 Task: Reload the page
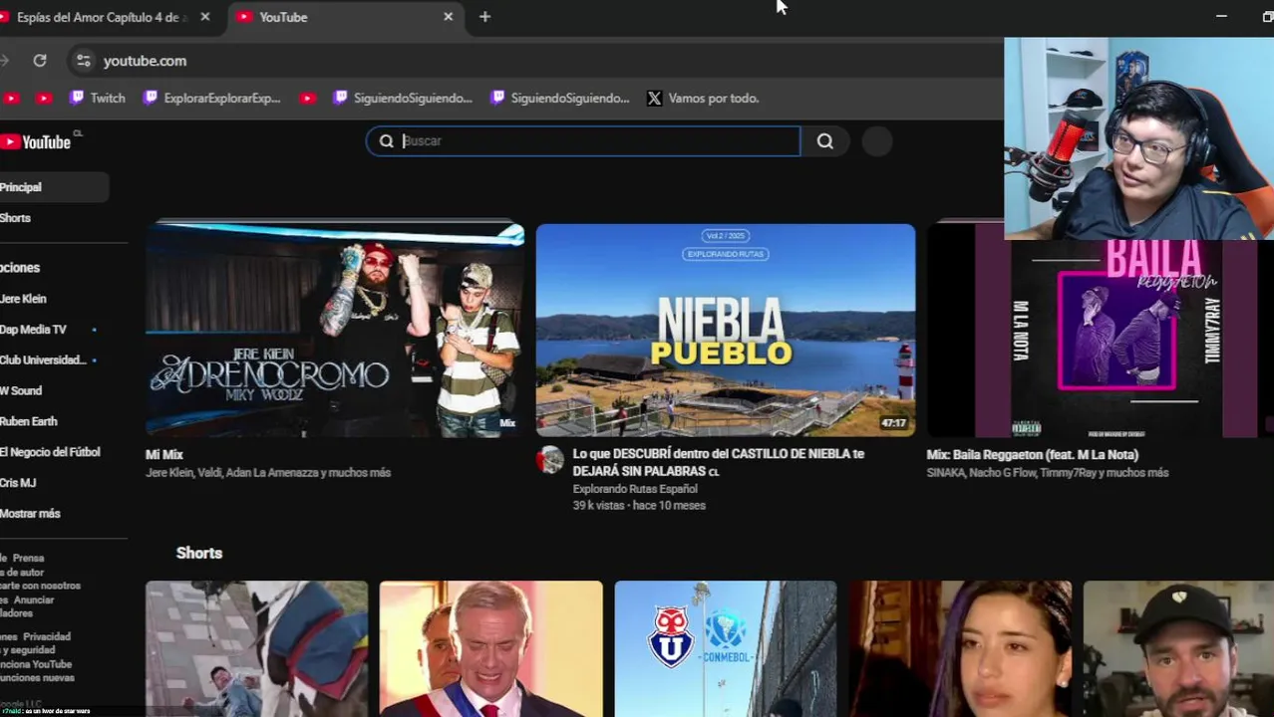pyautogui.click(x=40, y=61)
